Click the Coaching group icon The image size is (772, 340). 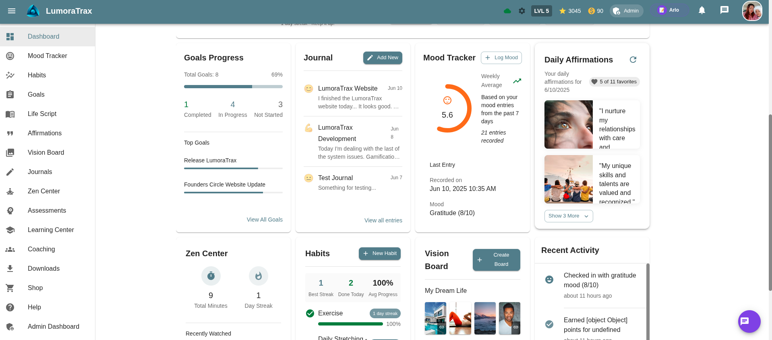click(10, 249)
